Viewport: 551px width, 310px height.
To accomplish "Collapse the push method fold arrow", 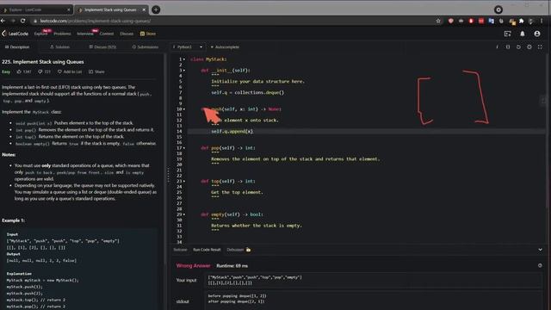I will 184,109.
